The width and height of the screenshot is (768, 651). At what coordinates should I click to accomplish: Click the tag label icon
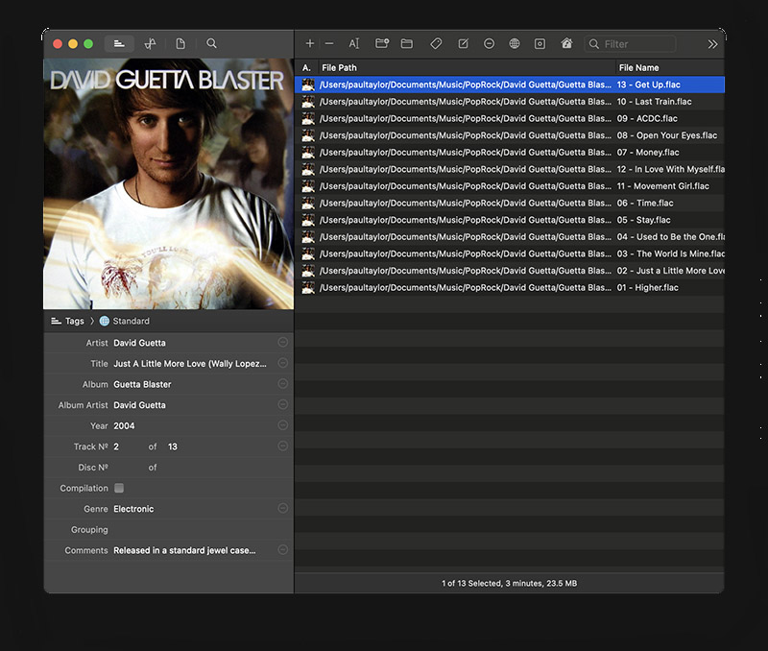tap(436, 43)
